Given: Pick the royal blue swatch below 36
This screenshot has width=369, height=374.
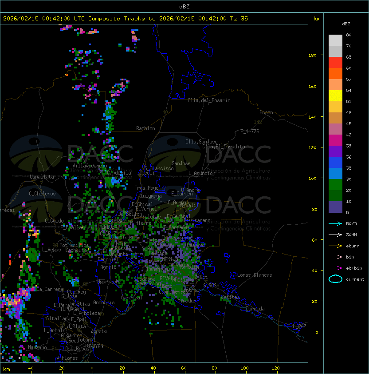Looking at the screenshot, I should [x=335, y=163].
